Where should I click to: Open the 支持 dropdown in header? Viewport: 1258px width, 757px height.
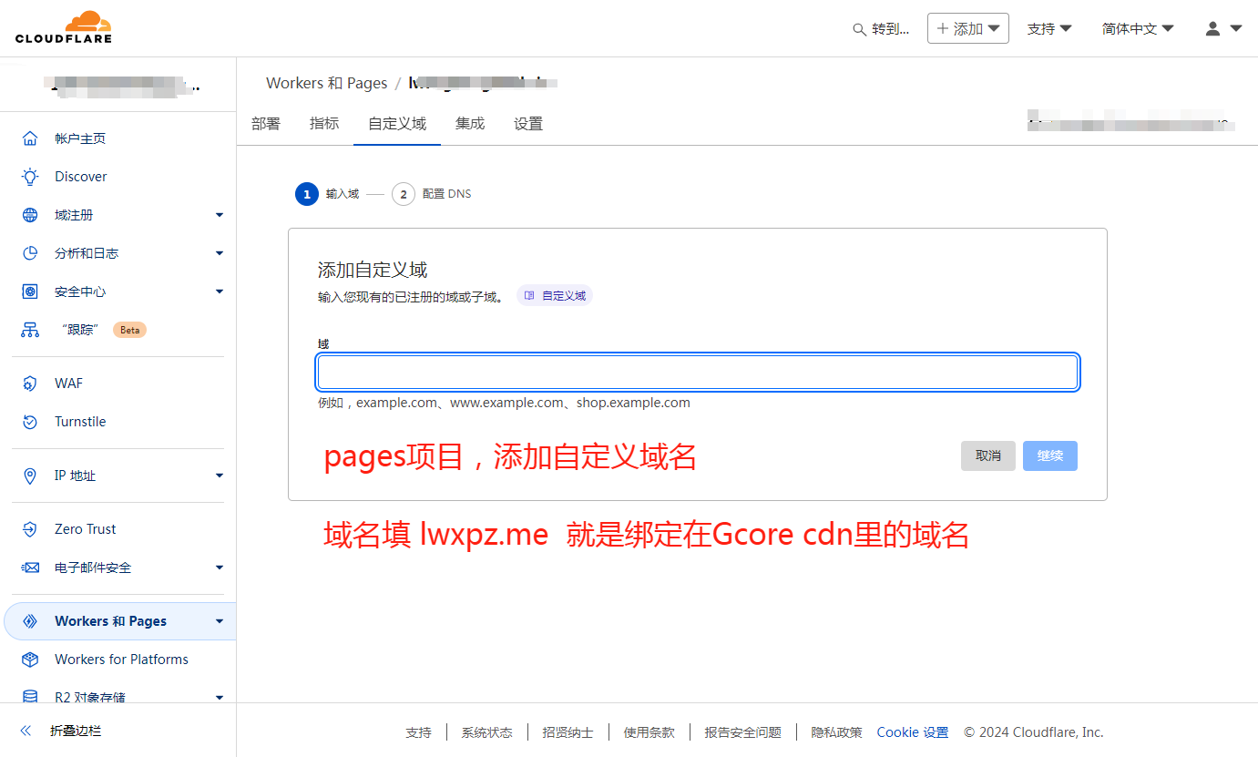tap(1048, 29)
